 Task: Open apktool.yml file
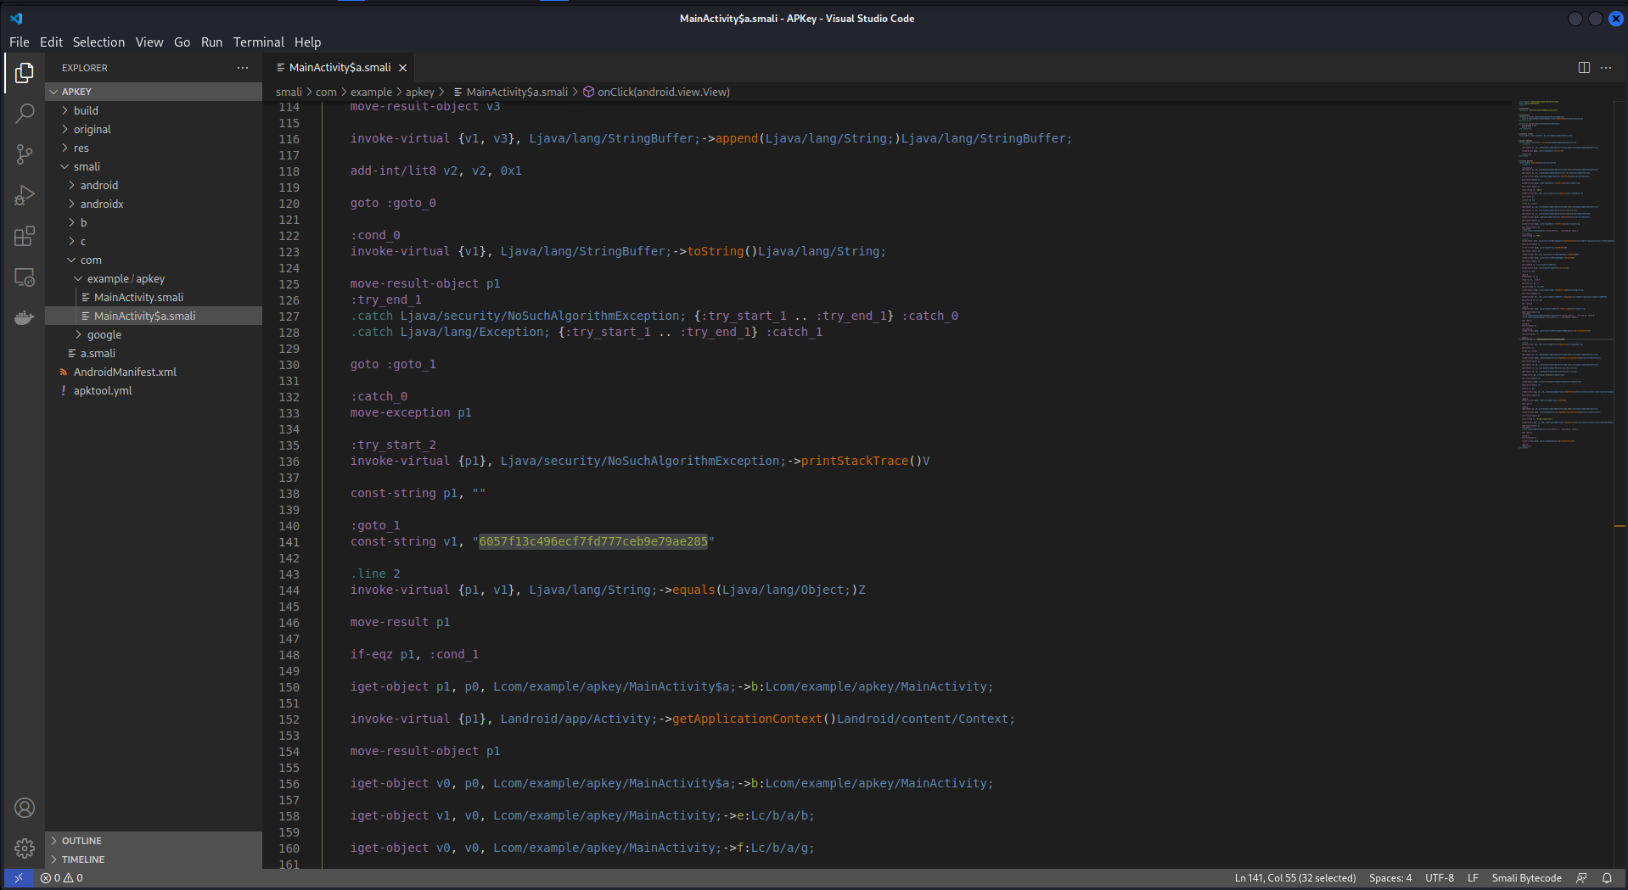tap(154, 390)
